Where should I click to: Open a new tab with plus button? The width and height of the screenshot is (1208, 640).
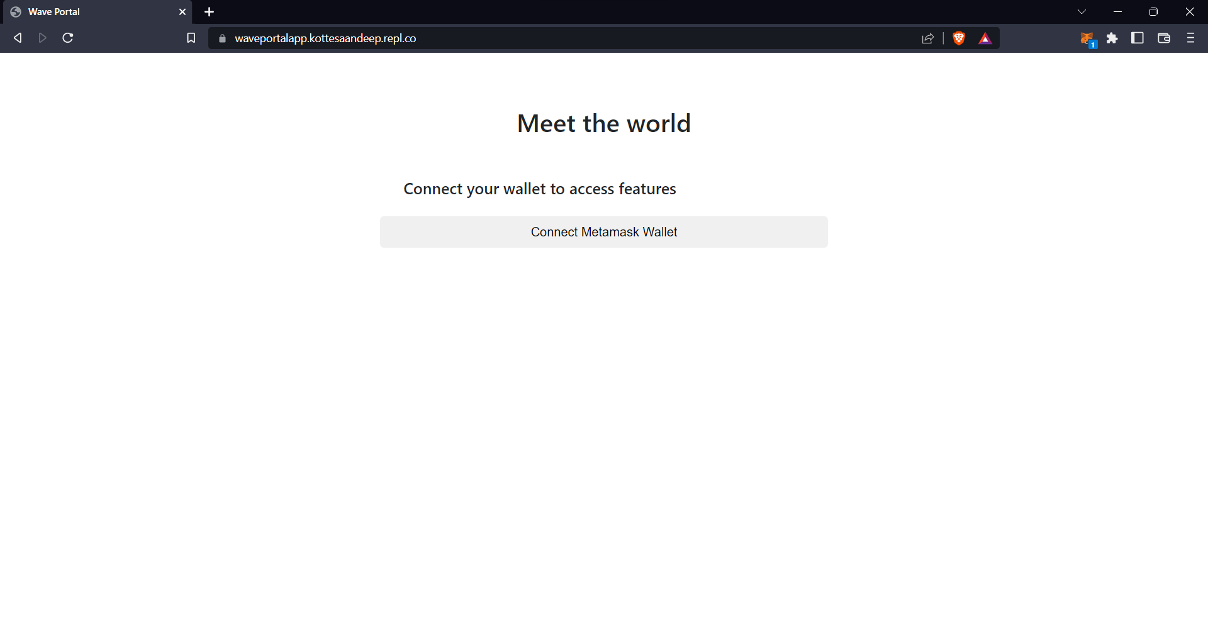[x=210, y=12]
